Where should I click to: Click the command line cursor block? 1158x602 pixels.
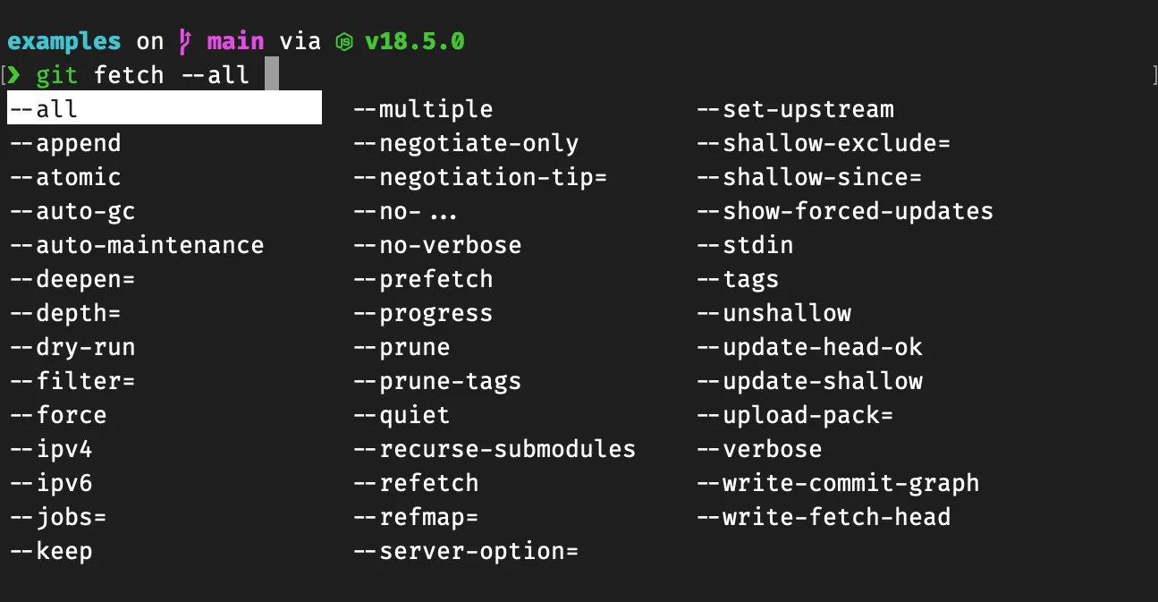point(272,74)
